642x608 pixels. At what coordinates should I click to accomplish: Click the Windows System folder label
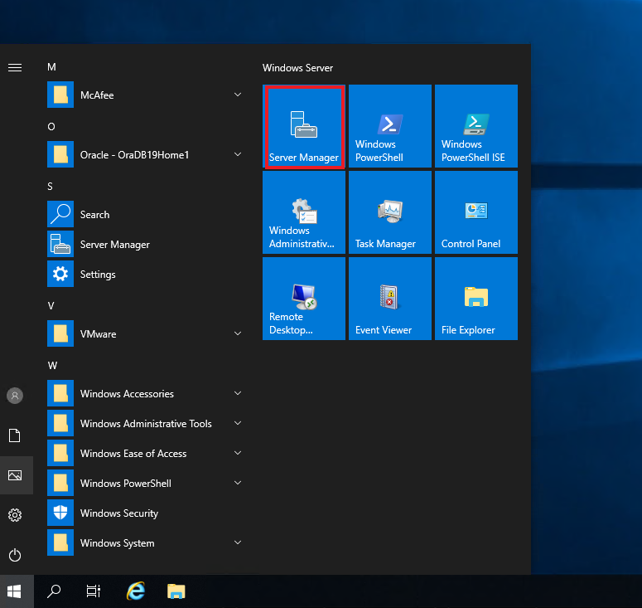[118, 543]
